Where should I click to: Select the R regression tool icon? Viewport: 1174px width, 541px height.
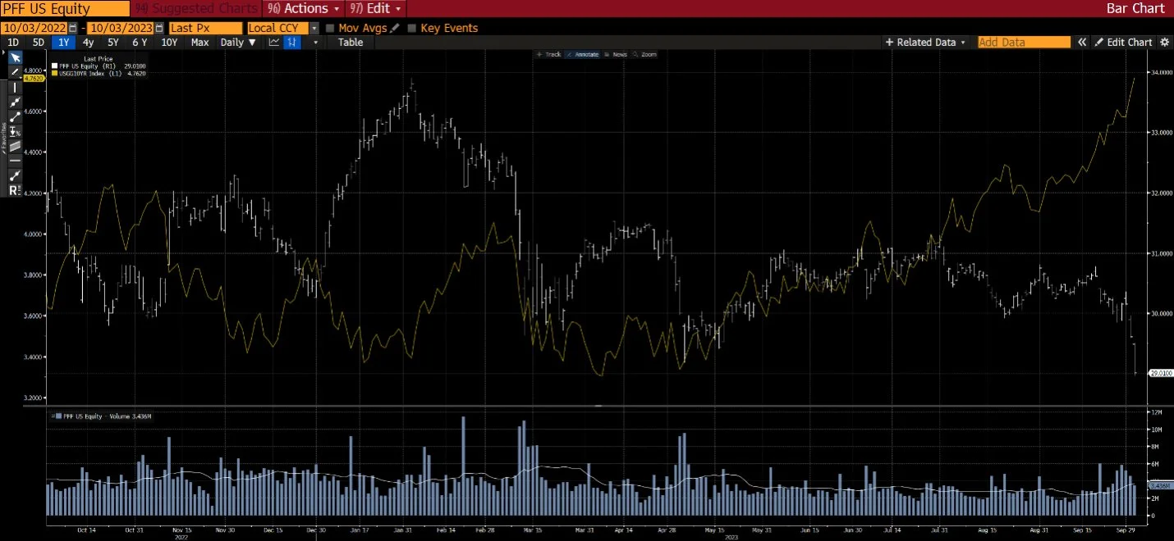point(14,190)
